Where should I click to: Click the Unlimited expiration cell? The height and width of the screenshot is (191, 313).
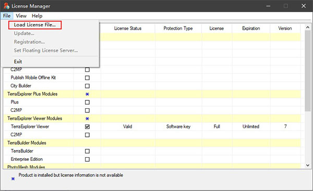(x=251, y=126)
